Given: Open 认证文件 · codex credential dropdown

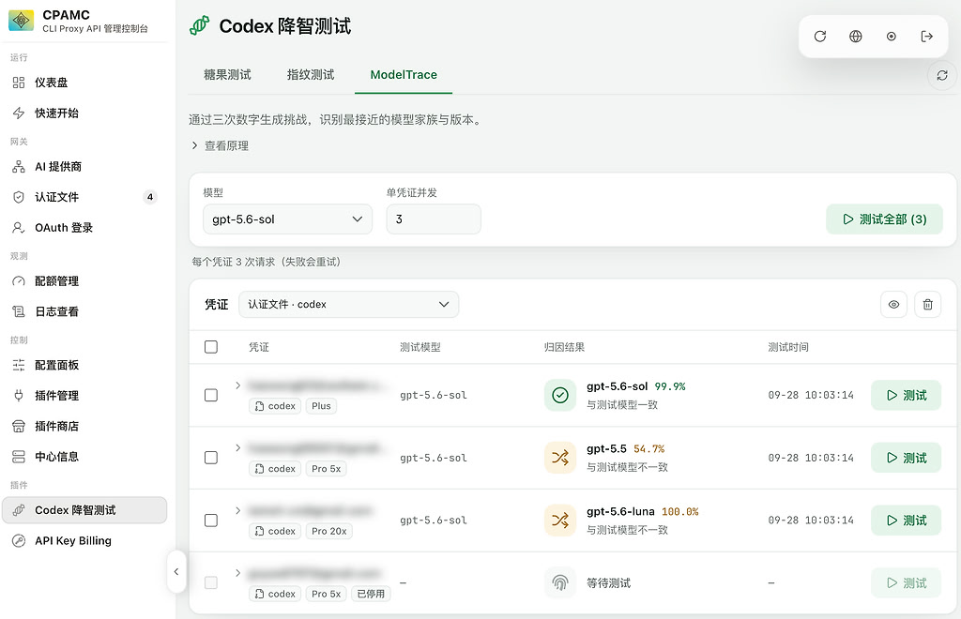Looking at the screenshot, I should [348, 304].
